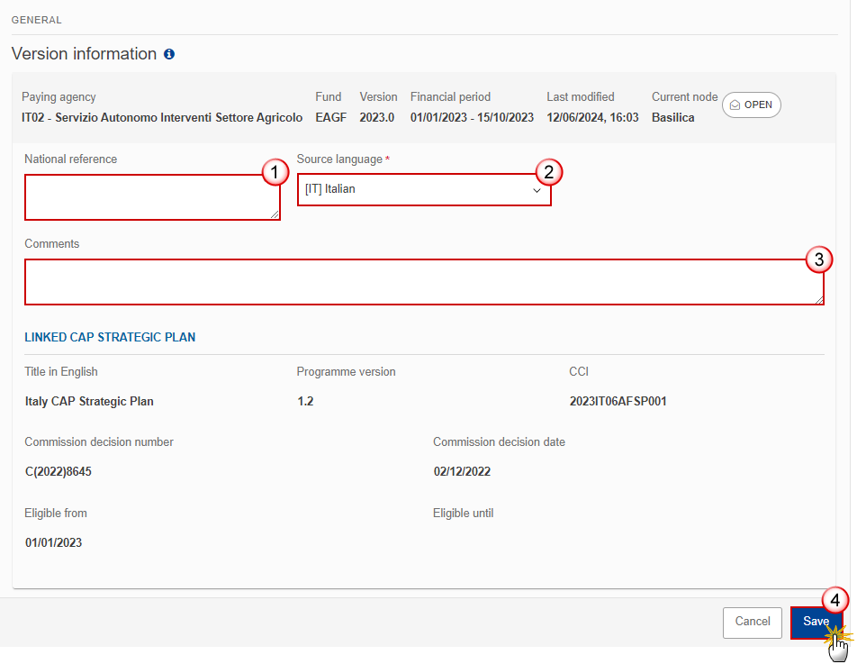This screenshot has width=857, height=664.
Task: Click the Current node value Basilica
Action: coord(672,118)
